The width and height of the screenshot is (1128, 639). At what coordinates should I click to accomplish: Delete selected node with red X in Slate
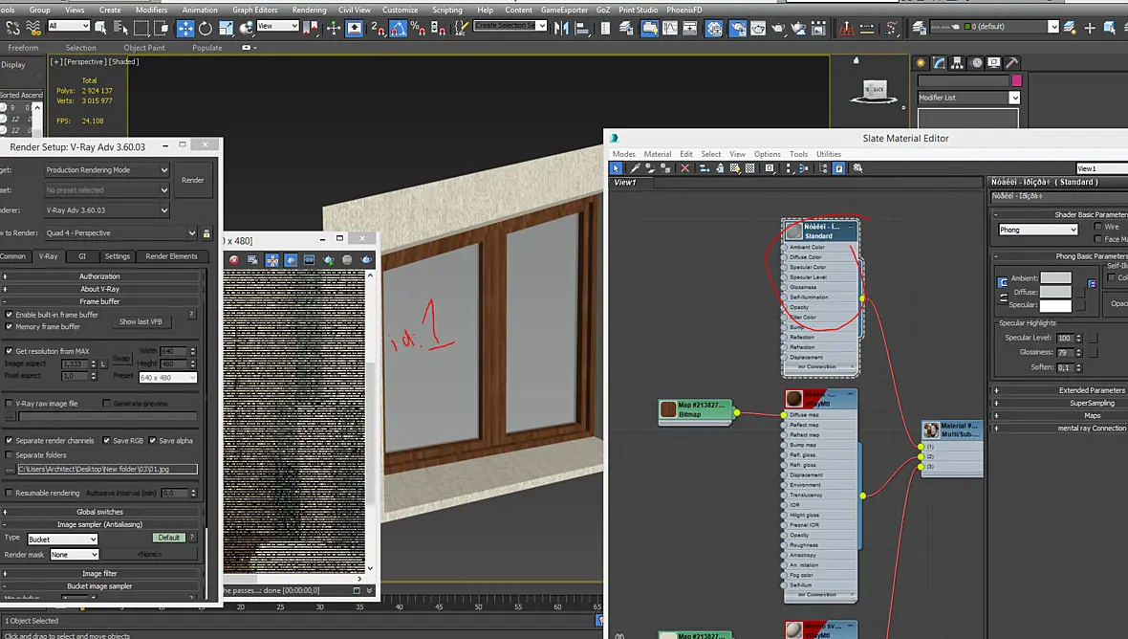tap(684, 167)
